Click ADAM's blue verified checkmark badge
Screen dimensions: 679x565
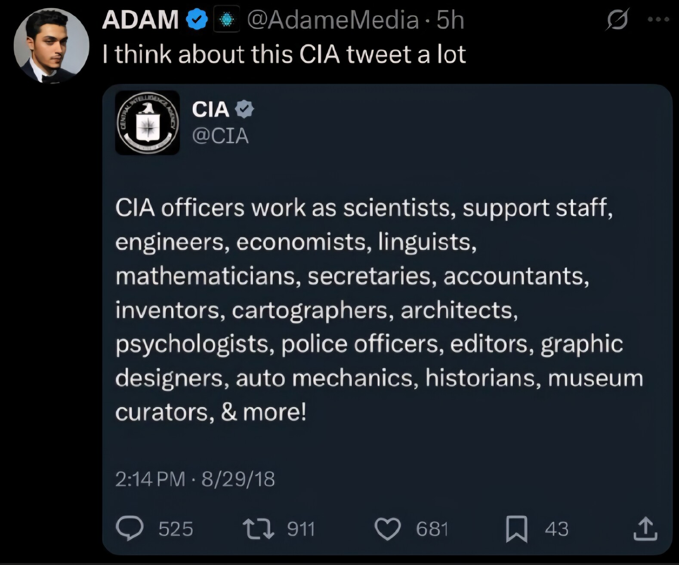point(197,20)
